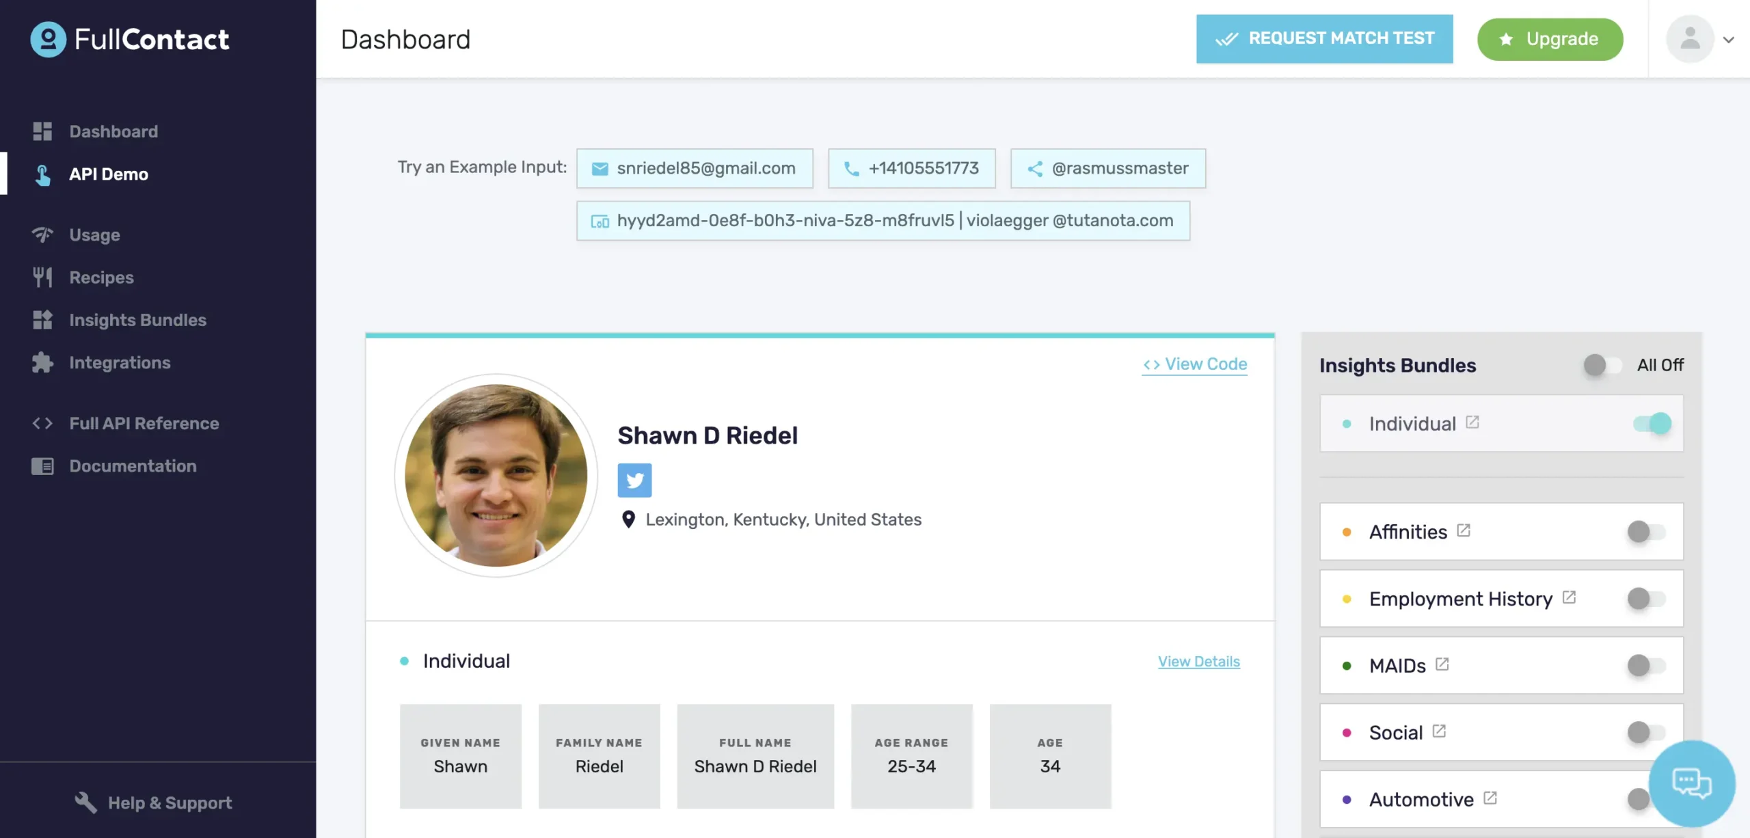Screen dimensions: 1750x838
Task: Click the Insights Bundles sidebar icon
Action: pyautogui.click(x=42, y=320)
